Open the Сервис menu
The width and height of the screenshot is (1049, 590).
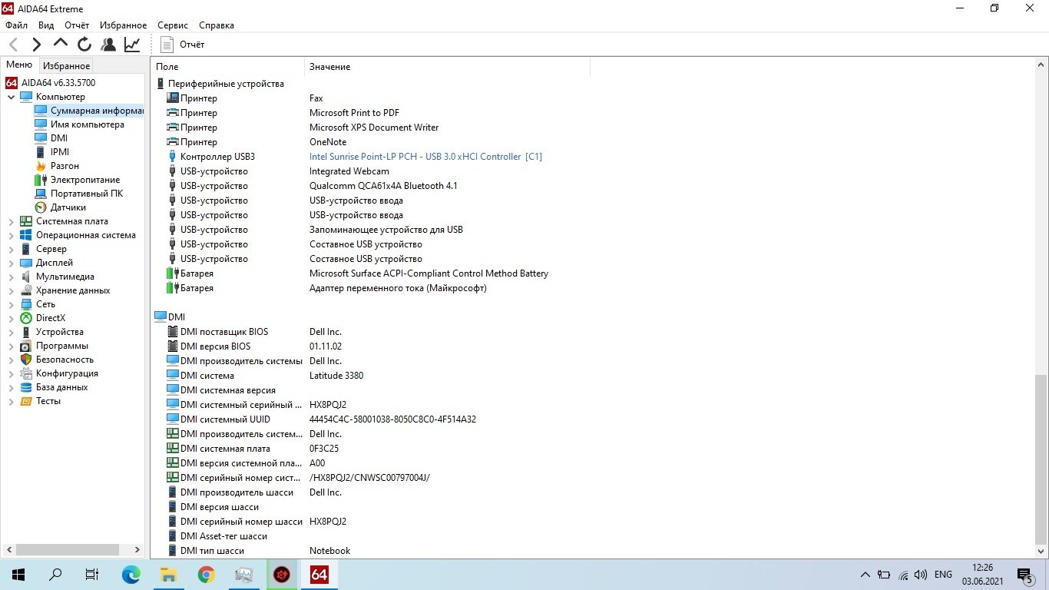point(173,25)
